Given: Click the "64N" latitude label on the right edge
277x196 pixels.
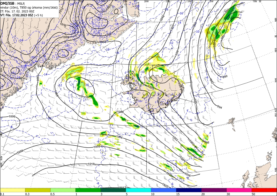Looking at the screenshot, I should click(x=275, y=80).
